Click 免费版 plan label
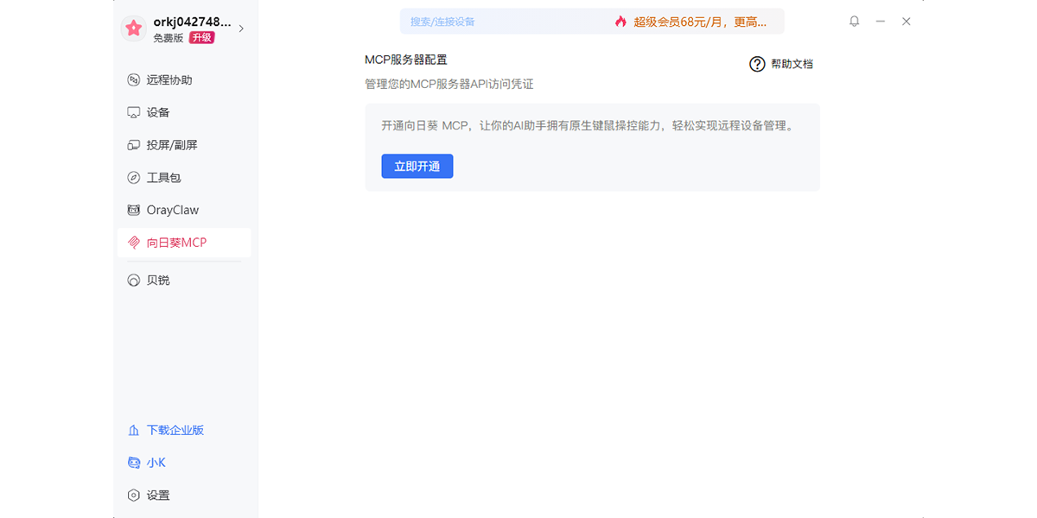This screenshot has width=1037, height=518. [x=169, y=38]
